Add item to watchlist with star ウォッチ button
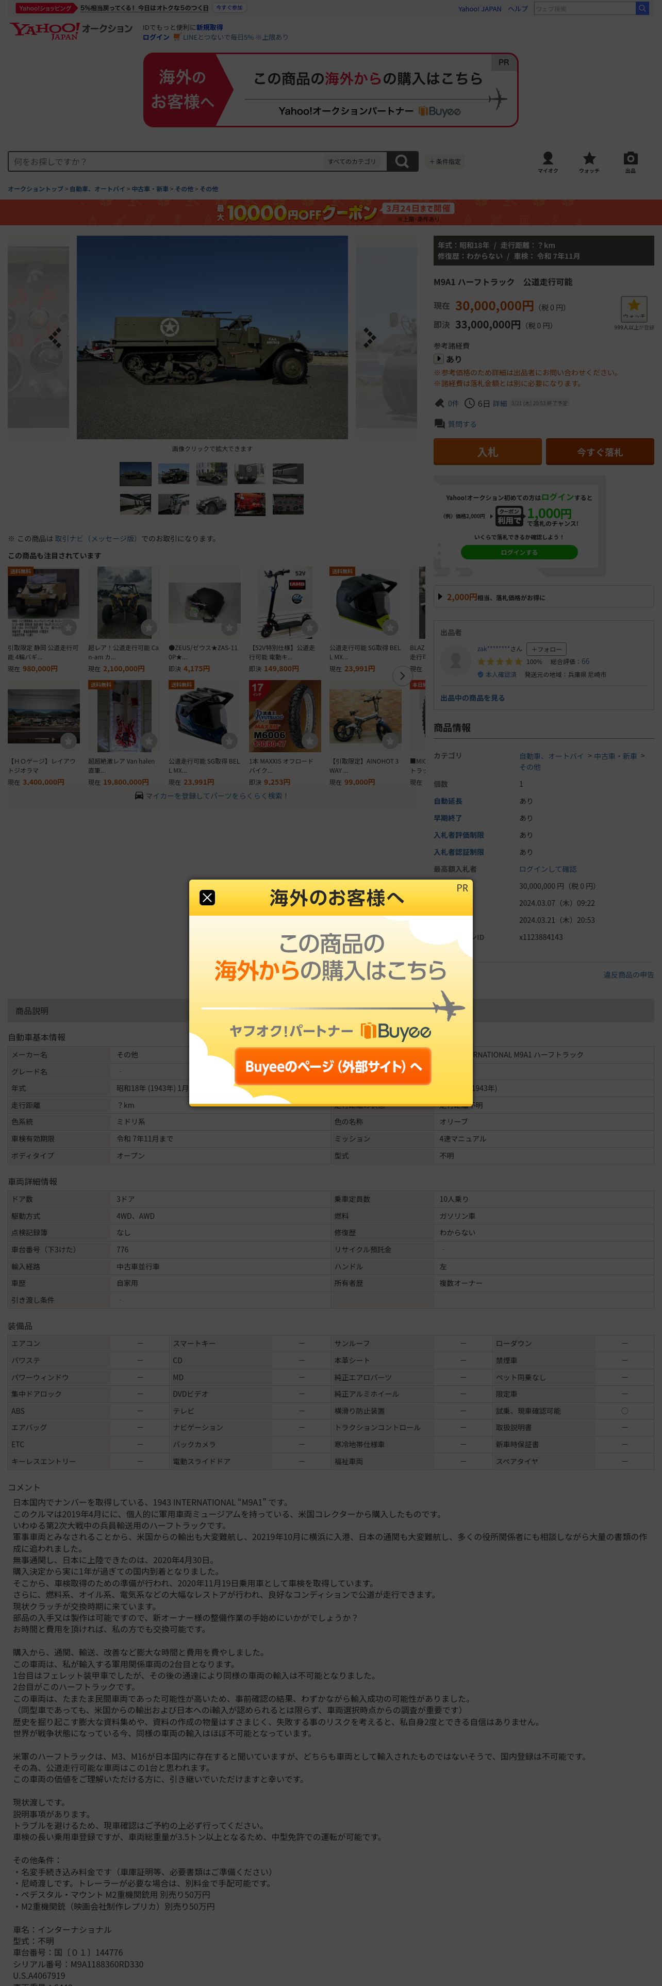Viewport: 662px width, 1986px height. 634,308
